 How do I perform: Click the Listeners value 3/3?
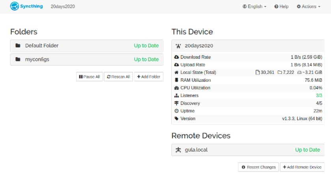(x=319, y=95)
